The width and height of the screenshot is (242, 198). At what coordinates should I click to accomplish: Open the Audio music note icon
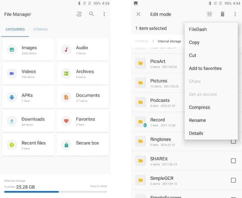coord(66,50)
